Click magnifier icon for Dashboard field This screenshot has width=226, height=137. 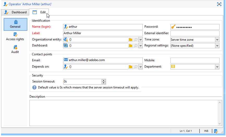pyautogui.click(x=136, y=46)
